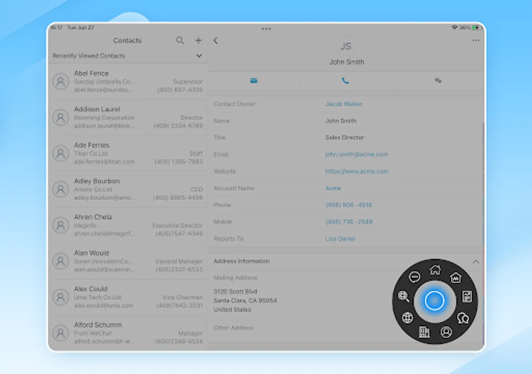Open contact owner Jacob Walker
Screen dimensions: 532x374
(344, 104)
